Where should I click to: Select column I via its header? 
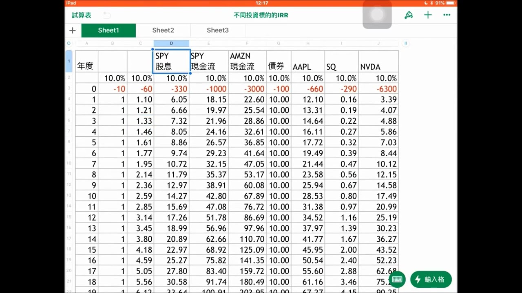[342, 43]
